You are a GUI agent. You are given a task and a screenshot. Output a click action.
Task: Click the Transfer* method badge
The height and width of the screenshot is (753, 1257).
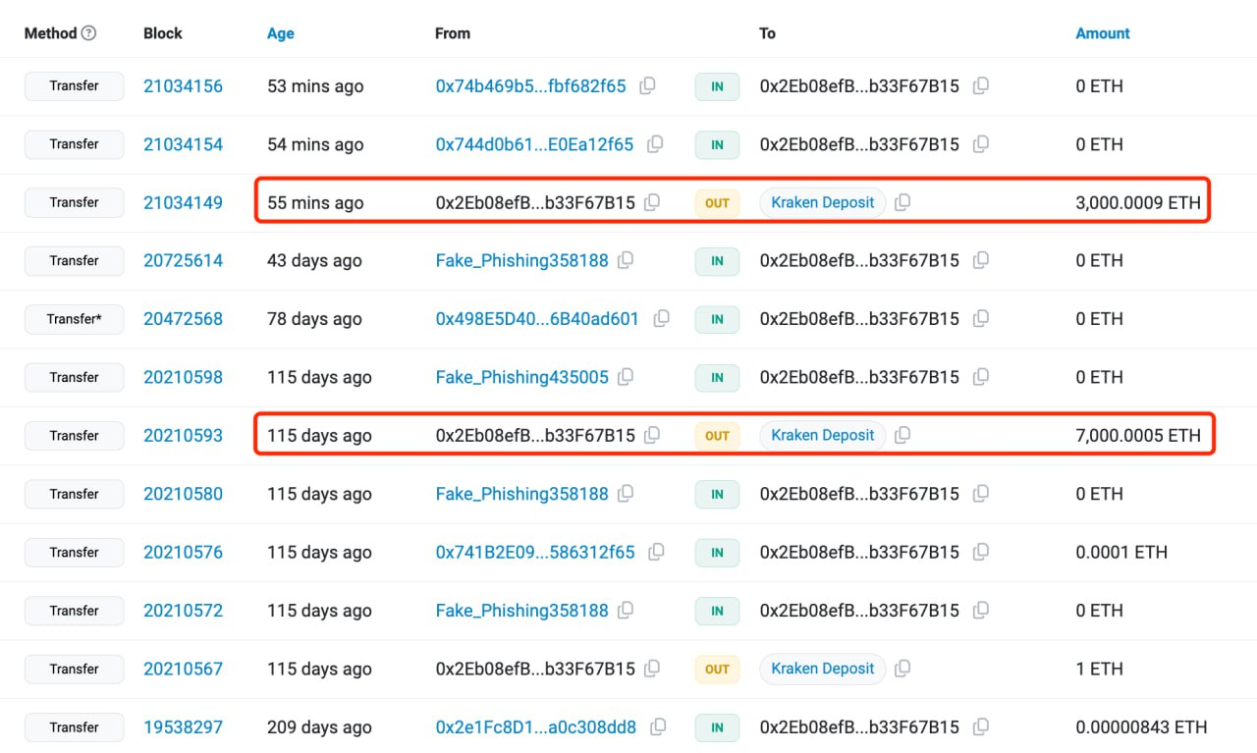tap(75, 319)
